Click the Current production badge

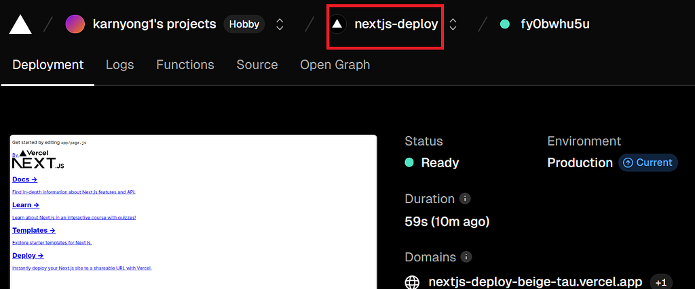[x=648, y=162]
